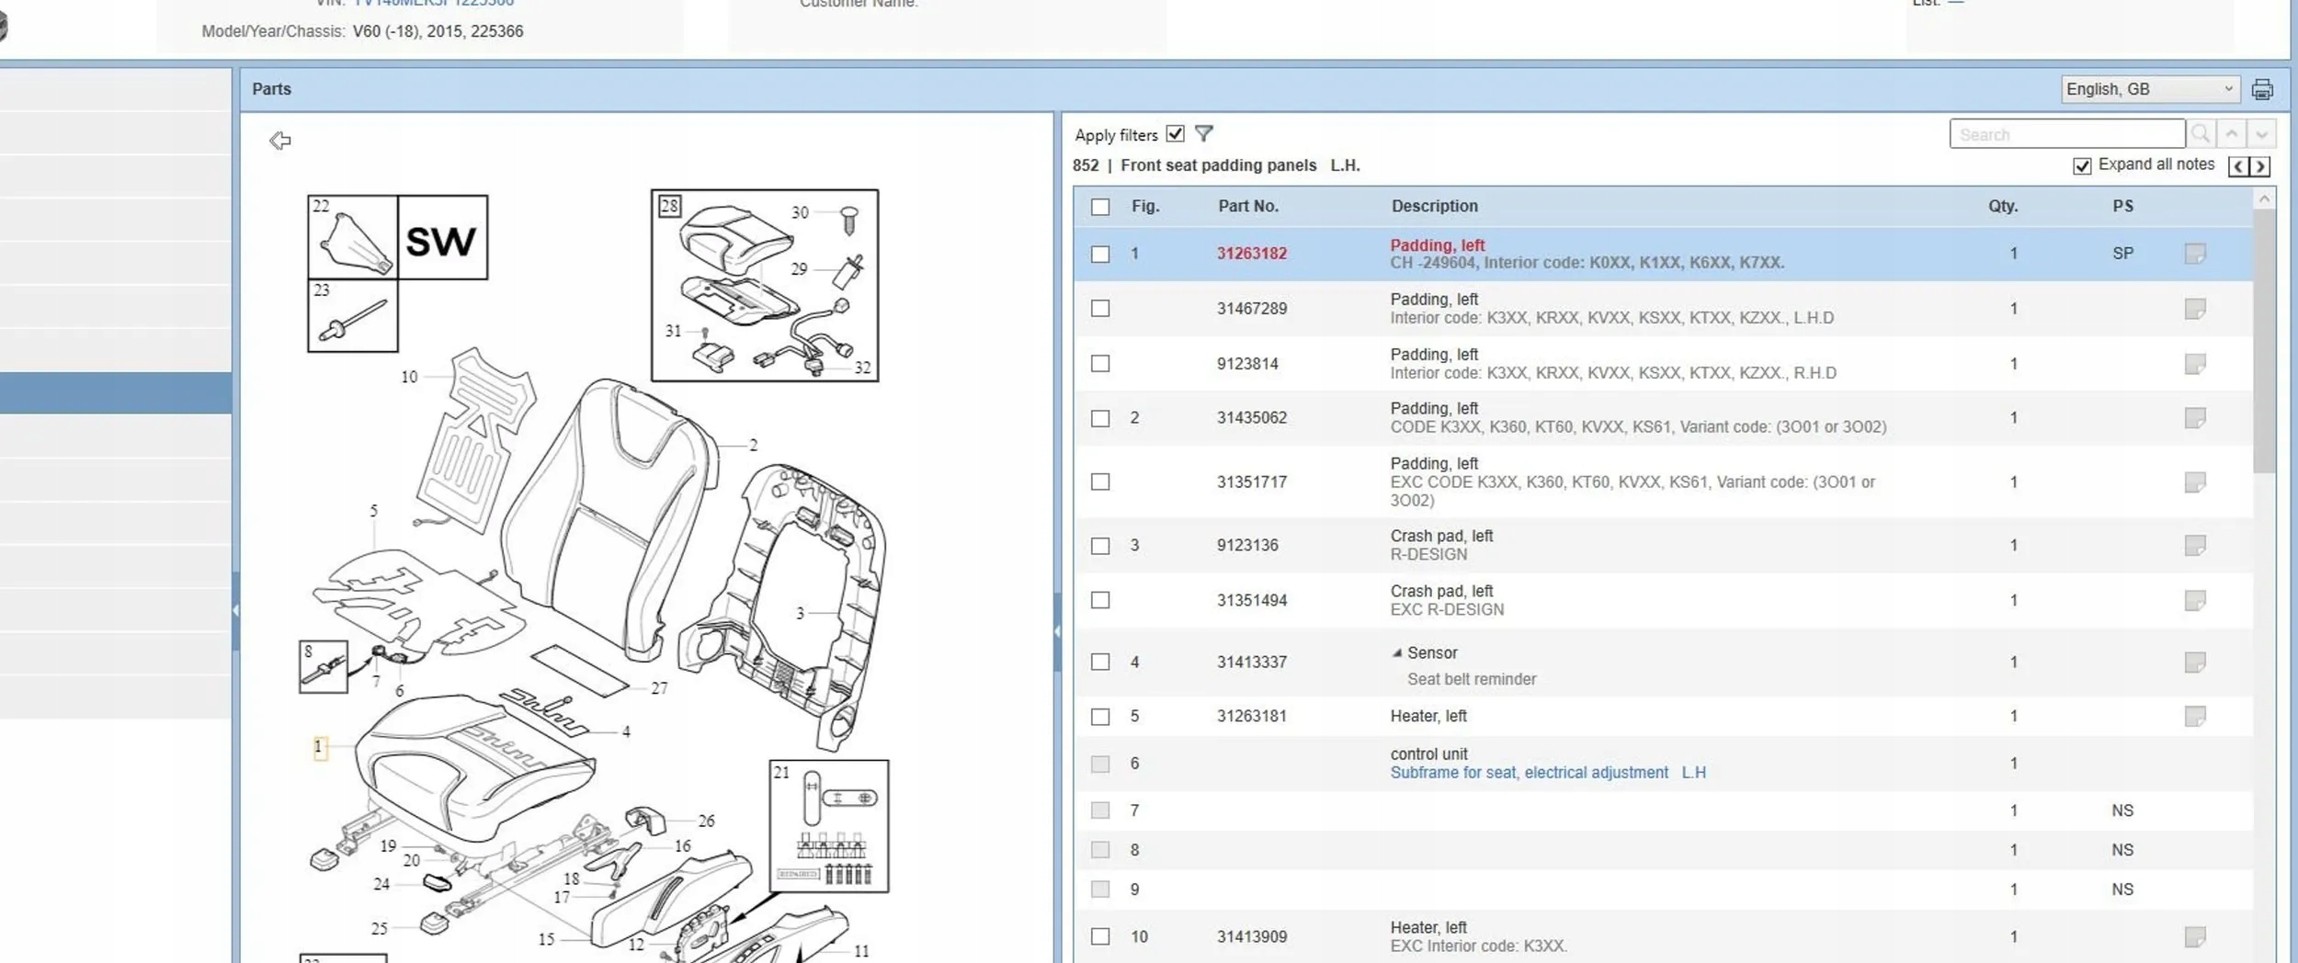Open the English, GB language dropdown

[x=2150, y=89]
